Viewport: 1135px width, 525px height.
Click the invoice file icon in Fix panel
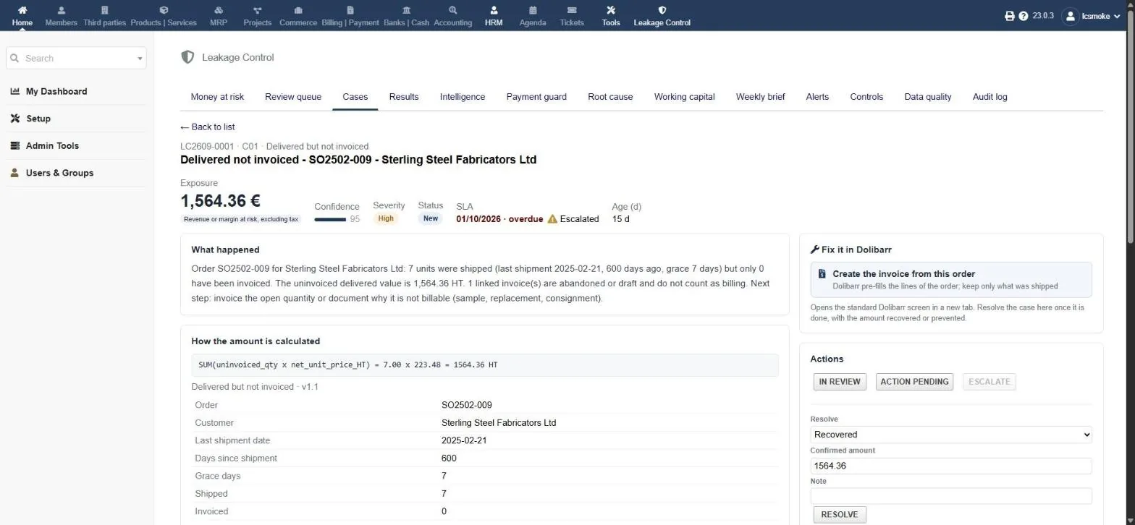(x=822, y=274)
